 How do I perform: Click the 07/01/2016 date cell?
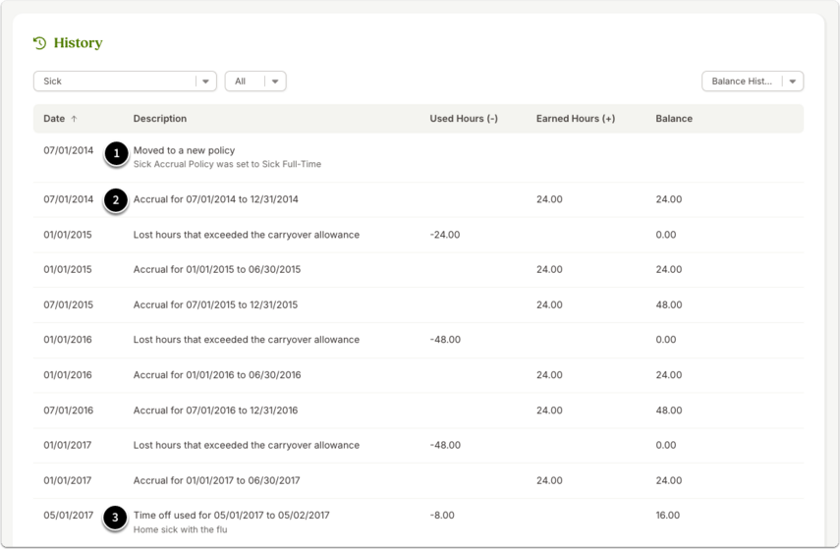[x=68, y=411]
